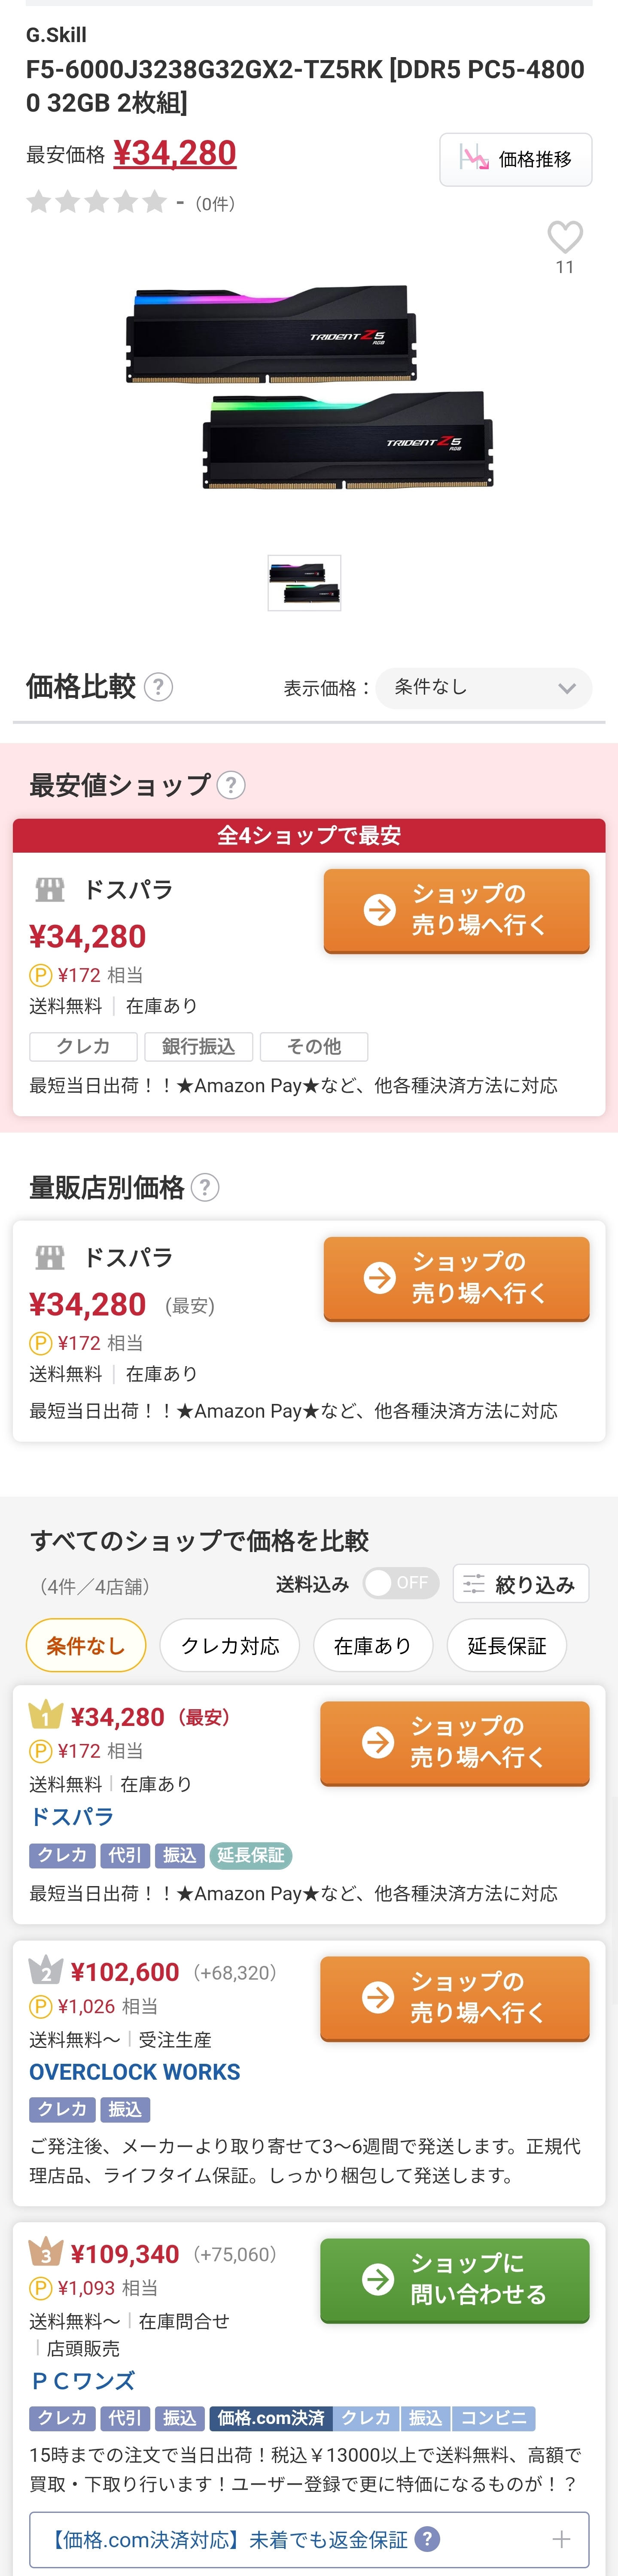Go to ドスパラ shop from 最安値ショップ
Image resolution: width=618 pixels, height=2576 pixels.
[456, 910]
